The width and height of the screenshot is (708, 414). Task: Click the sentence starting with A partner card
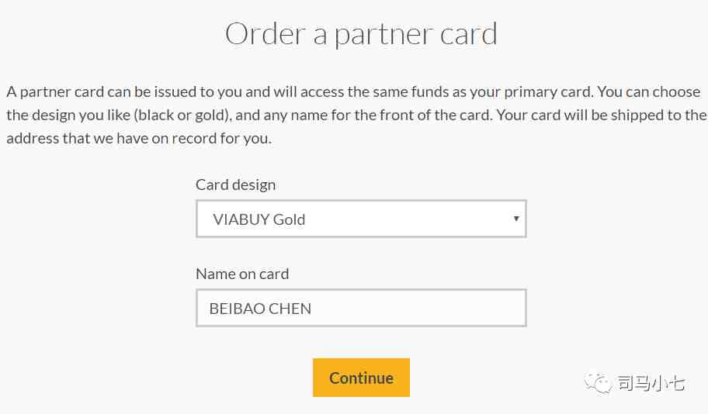coord(300,92)
